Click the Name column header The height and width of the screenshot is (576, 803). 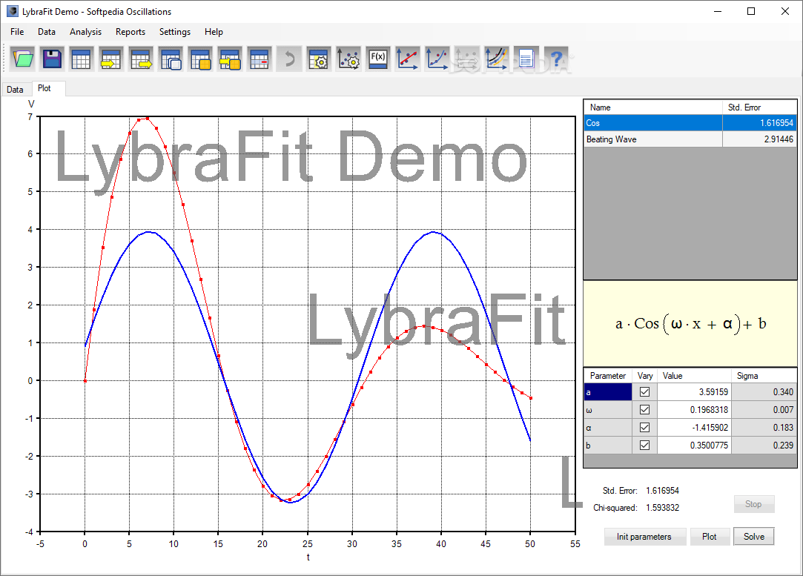click(653, 107)
